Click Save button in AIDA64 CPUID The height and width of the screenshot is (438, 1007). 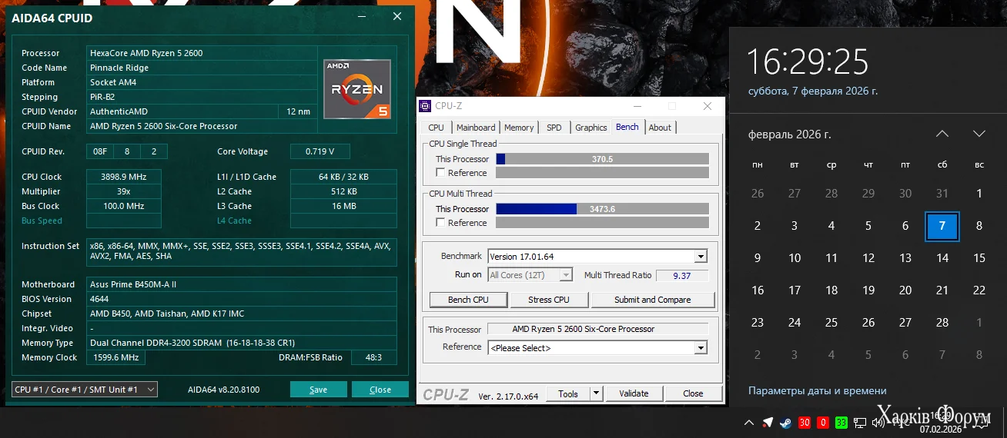(x=319, y=390)
